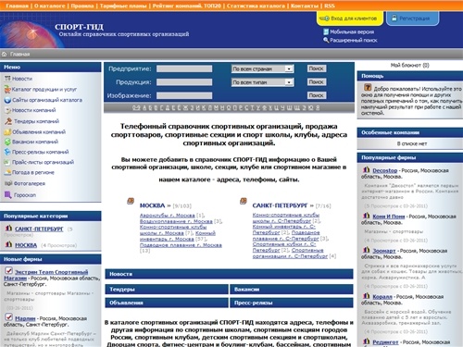Open the Новости menu icon
The width and height of the screenshot is (463, 347).
tap(7, 79)
